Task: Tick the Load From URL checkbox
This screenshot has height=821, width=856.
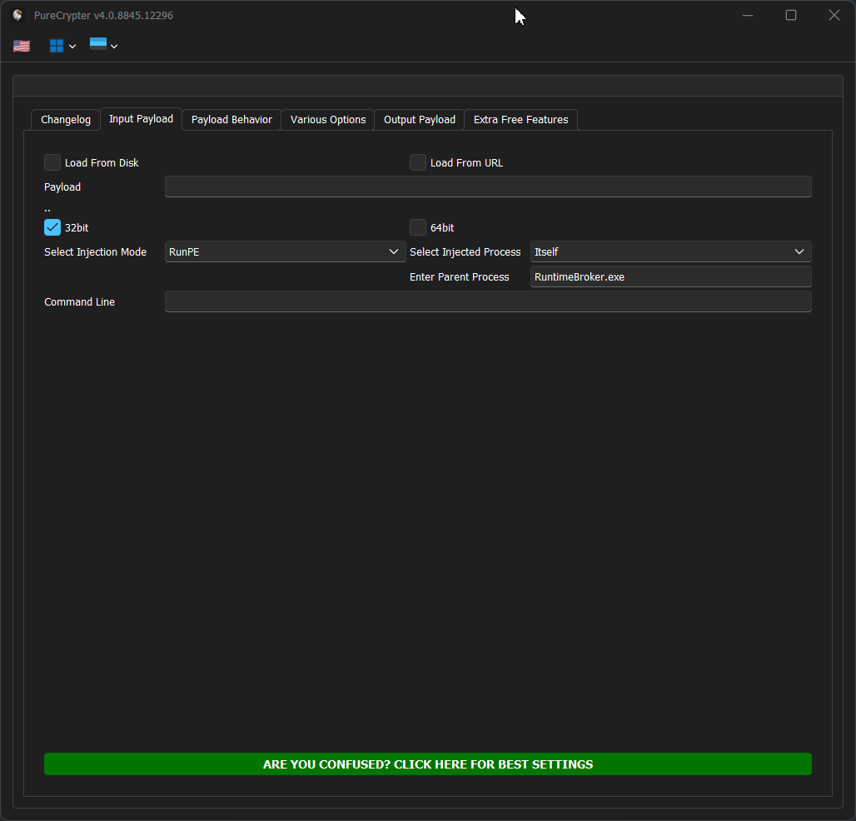Action: [x=418, y=162]
